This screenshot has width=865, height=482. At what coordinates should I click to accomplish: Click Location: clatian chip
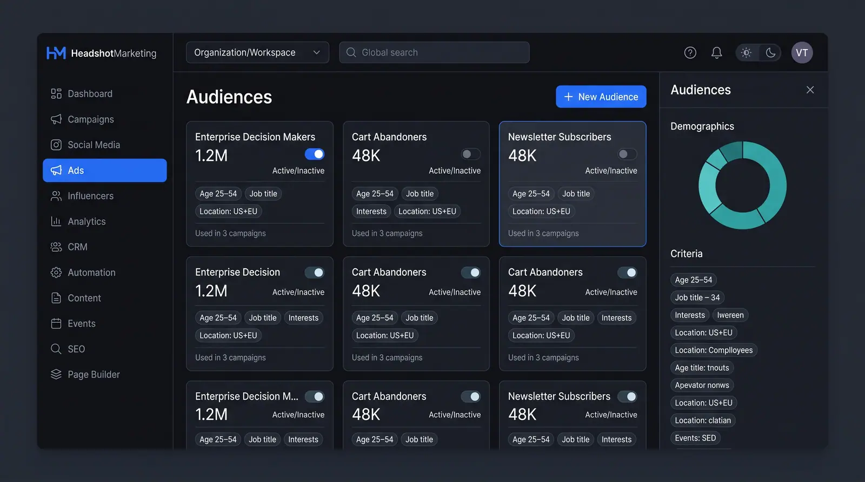click(x=703, y=420)
